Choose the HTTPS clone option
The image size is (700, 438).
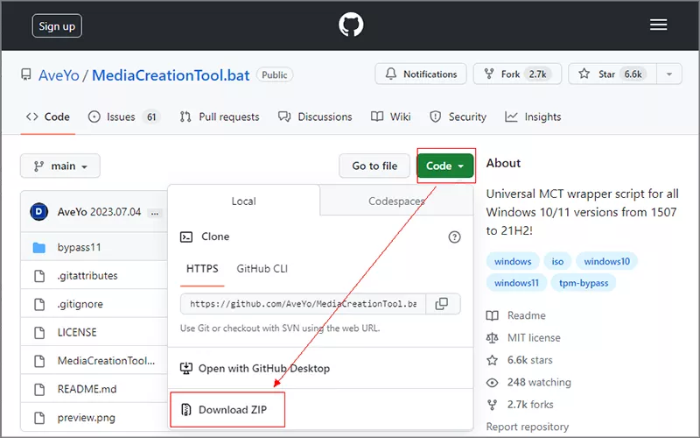(x=202, y=269)
